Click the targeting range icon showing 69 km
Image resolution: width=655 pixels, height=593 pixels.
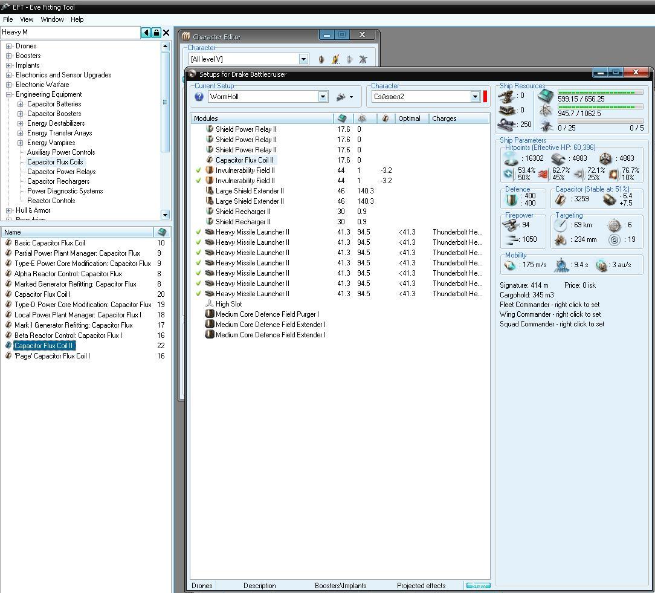[560, 225]
